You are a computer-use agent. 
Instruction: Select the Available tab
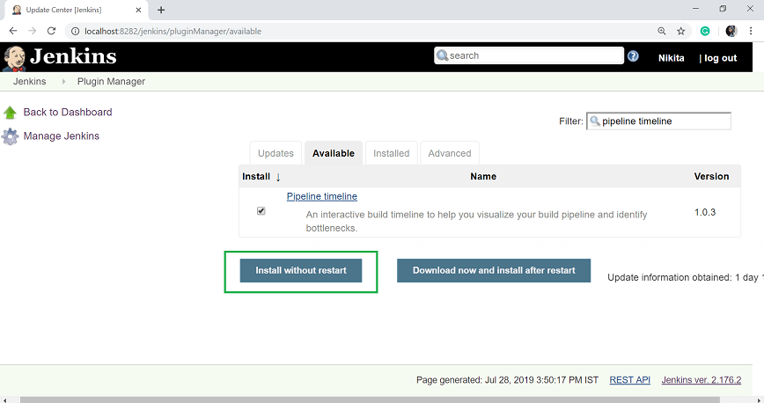(334, 153)
